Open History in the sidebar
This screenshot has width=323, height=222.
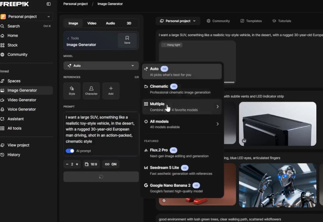click(14, 155)
